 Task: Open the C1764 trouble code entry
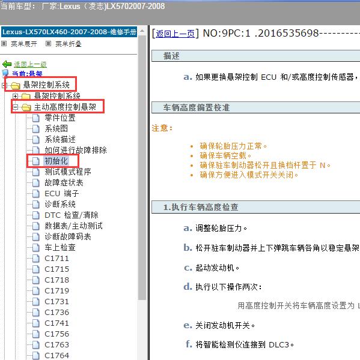(x=57, y=355)
